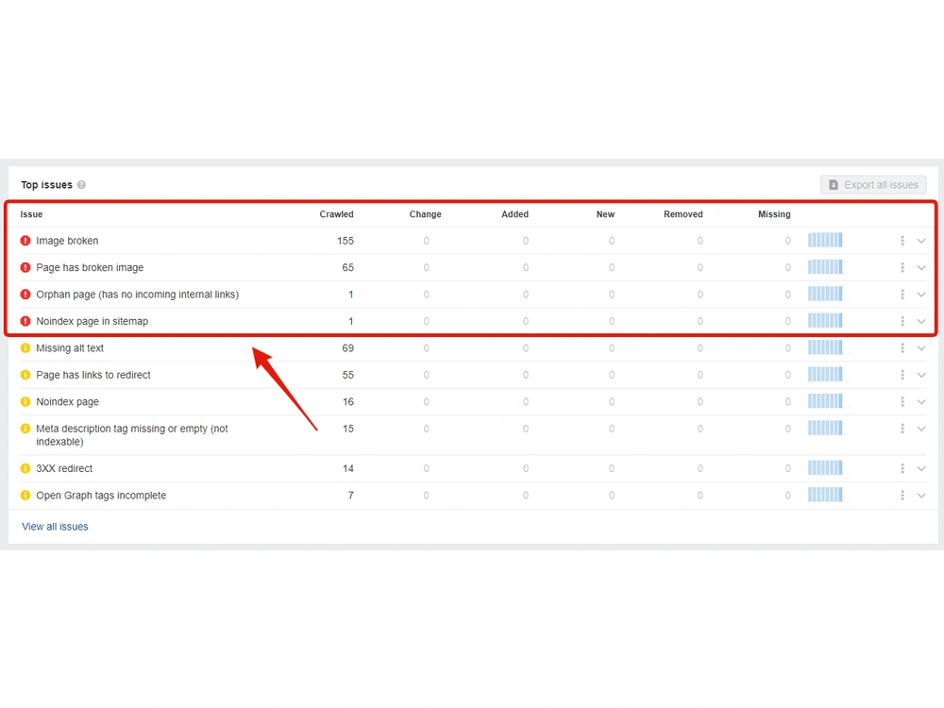Open three-dot menu for Page has links to redirect
Screen dimensions: 944x708
[902, 375]
